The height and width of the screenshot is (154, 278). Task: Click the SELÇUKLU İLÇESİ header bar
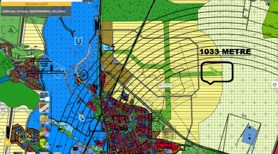point(36,4)
